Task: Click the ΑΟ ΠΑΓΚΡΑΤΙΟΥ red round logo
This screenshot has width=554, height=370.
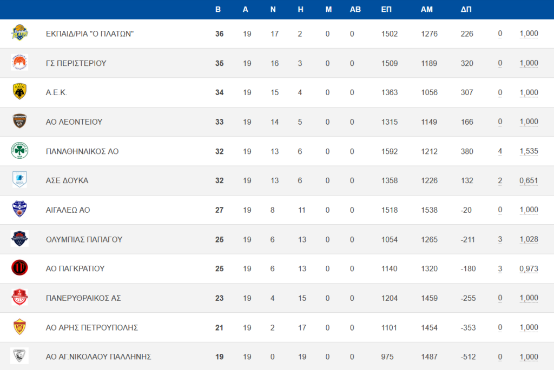Action: point(19,268)
